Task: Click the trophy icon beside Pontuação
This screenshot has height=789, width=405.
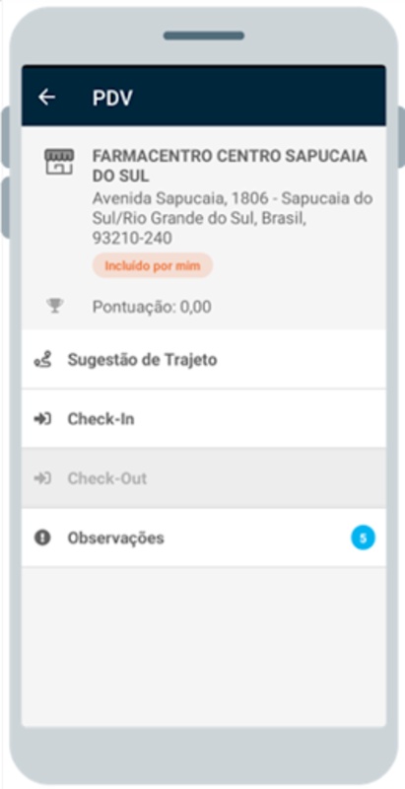Action: coord(55,306)
